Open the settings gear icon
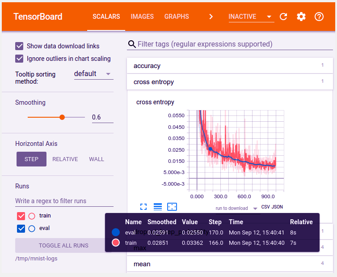Screen dimensions: 337x277 pos(301,17)
